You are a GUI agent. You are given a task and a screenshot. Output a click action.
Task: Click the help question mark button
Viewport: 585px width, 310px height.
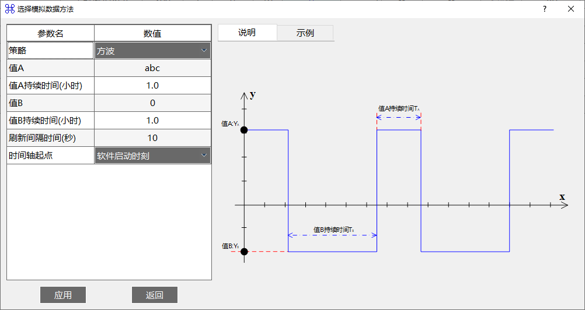(545, 9)
